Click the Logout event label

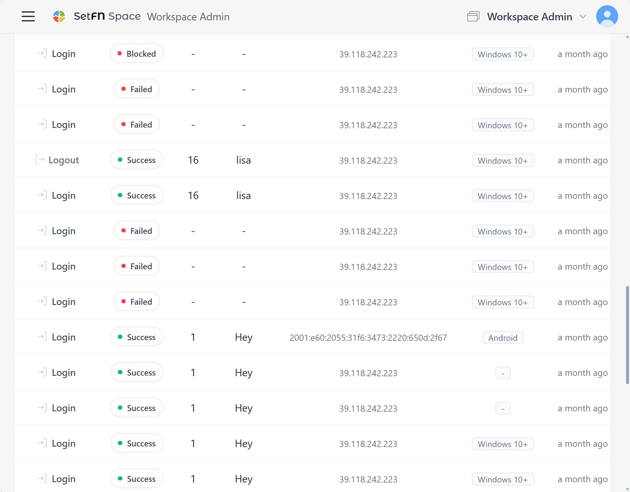[64, 160]
